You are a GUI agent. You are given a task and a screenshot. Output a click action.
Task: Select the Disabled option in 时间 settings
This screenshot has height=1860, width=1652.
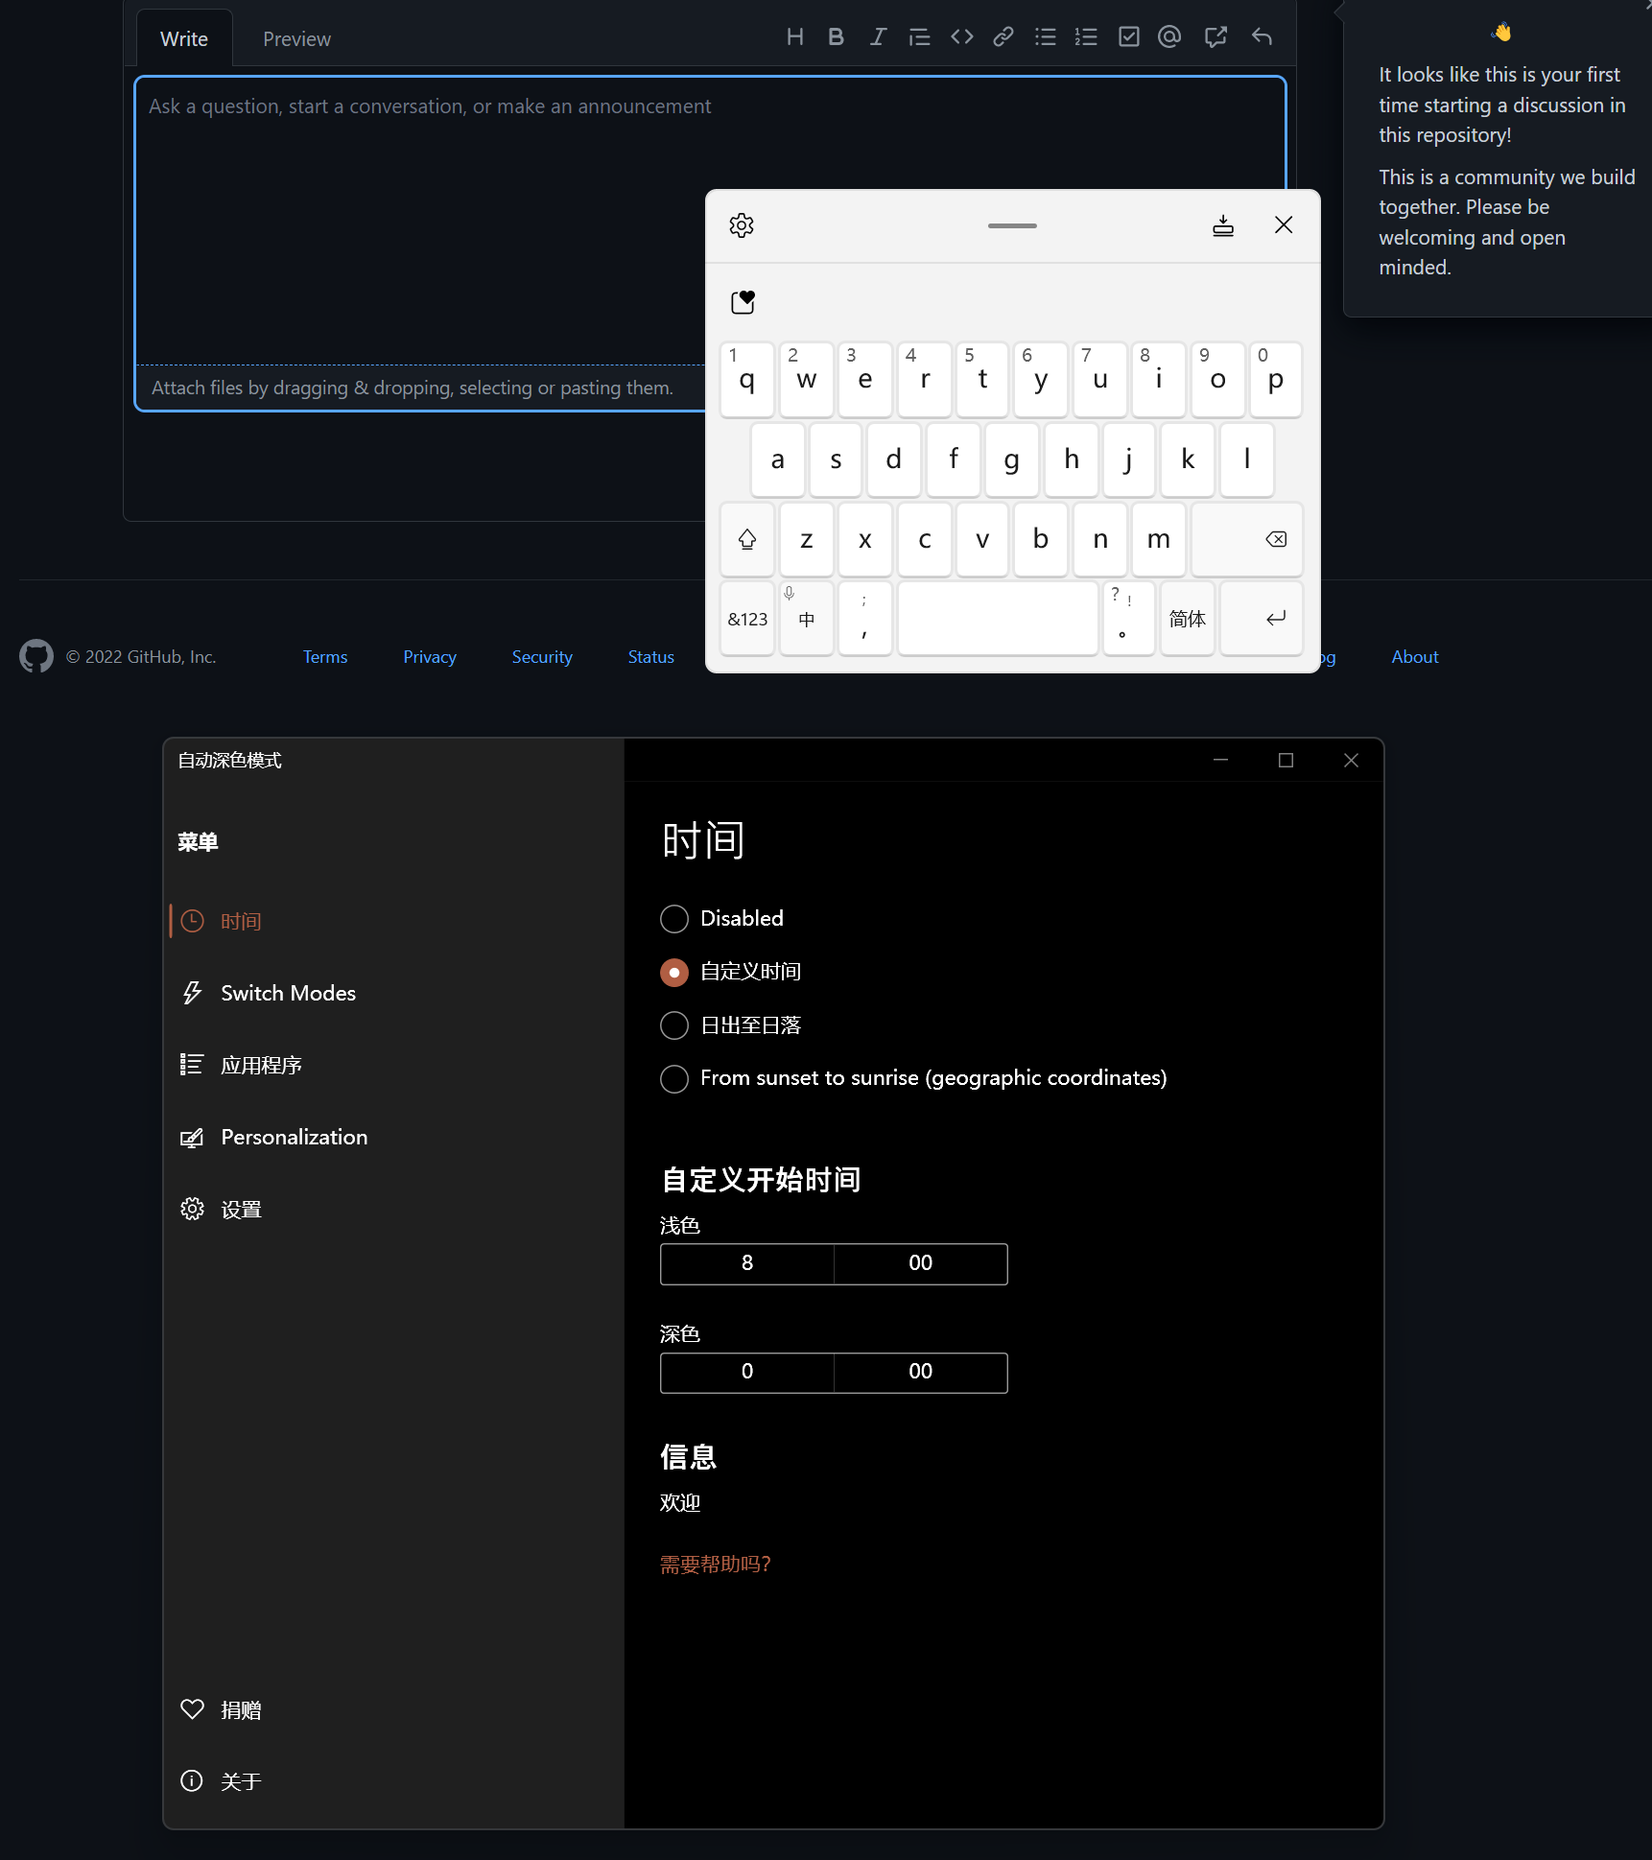673,918
